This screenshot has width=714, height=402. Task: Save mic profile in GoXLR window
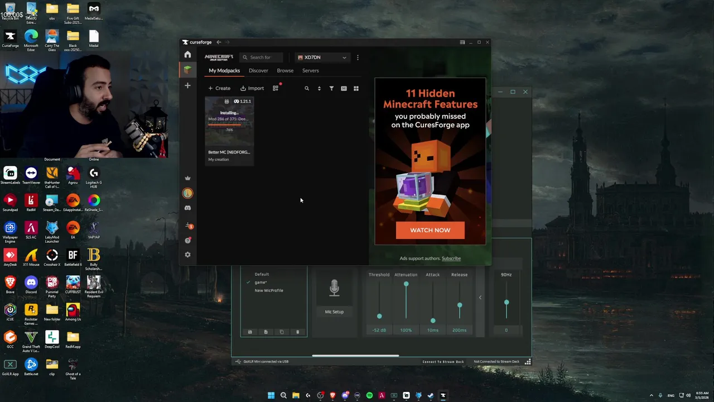click(250, 332)
